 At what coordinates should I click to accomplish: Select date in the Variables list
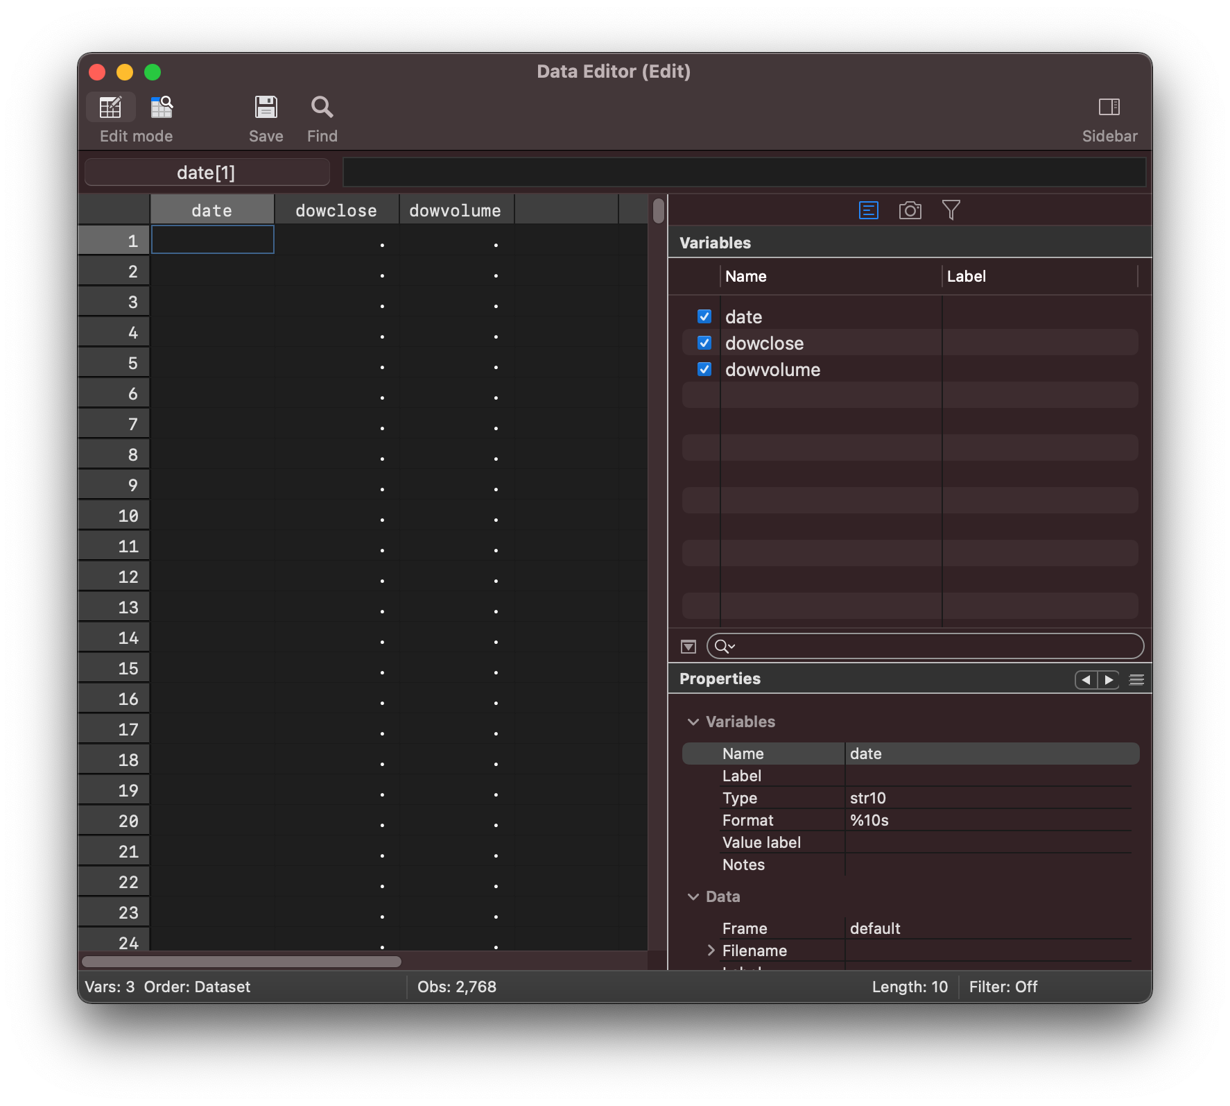(743, 316)
